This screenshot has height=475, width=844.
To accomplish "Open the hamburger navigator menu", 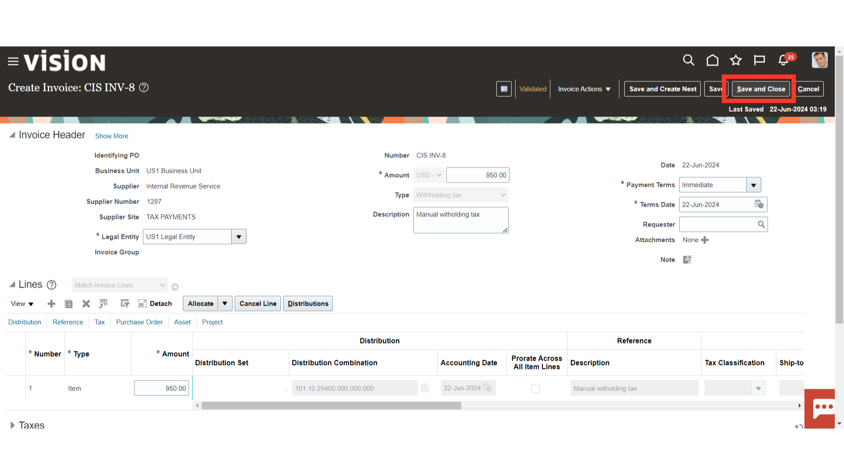I will [13, 62].
